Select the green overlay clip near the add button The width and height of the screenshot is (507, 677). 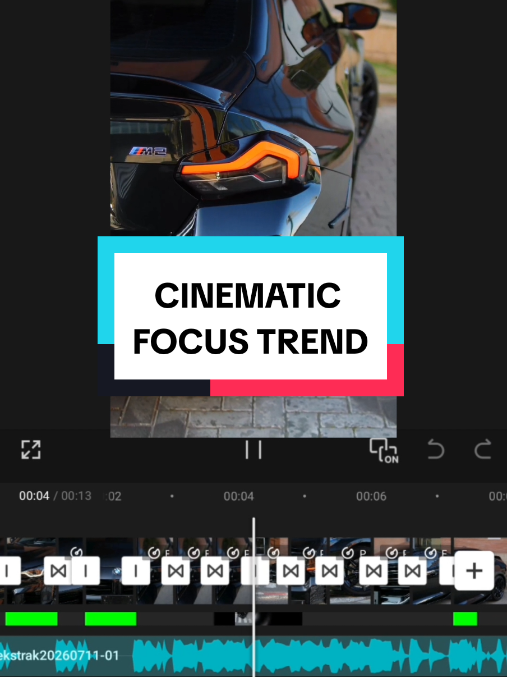tap(465, 619)
